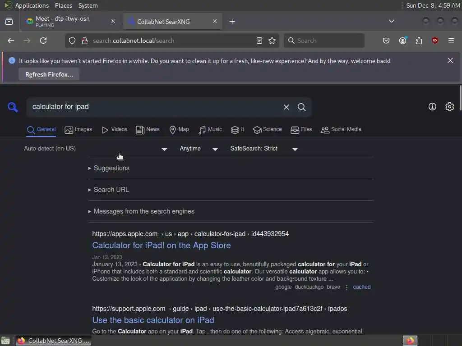Select the Videos search category
Viewport: 462px width, 346px height.
(114, 129)
